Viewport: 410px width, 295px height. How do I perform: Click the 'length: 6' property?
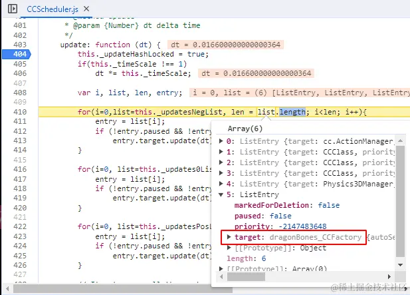pyautogui.click(x=247, y=258)
